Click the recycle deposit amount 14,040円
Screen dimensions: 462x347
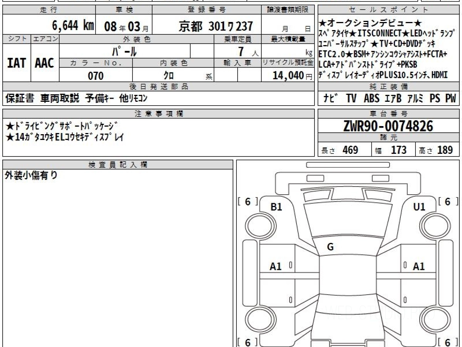pos(290,76)
